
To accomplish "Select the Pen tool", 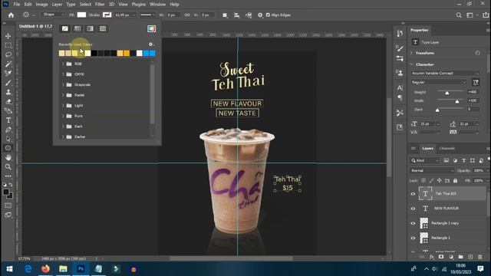I will 8,130.
